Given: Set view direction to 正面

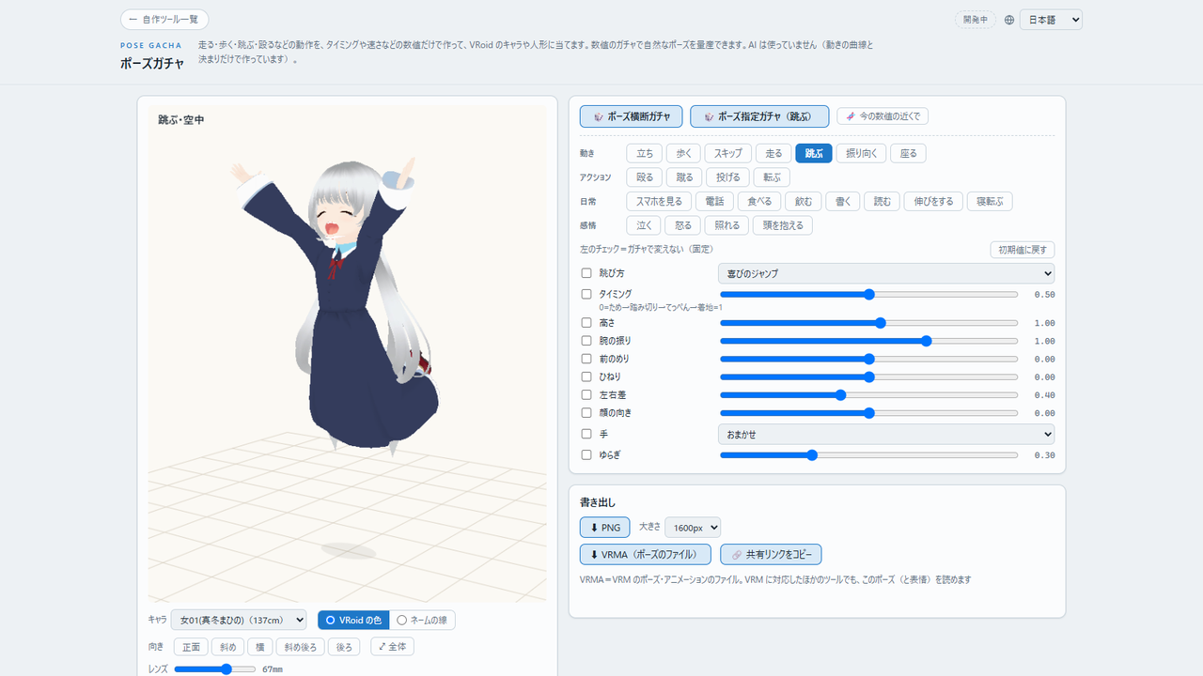Looking at the screenshot, I should (x=191, y=647).
